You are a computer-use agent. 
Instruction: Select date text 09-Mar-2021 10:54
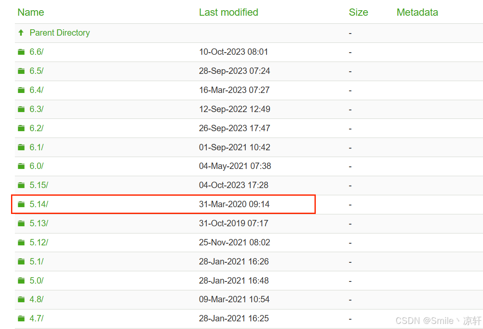[x=234, y=299]
